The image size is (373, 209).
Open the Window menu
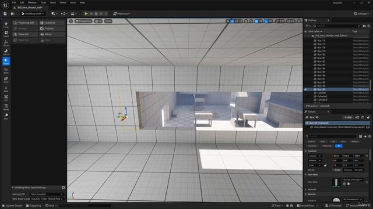click(32, 2)
